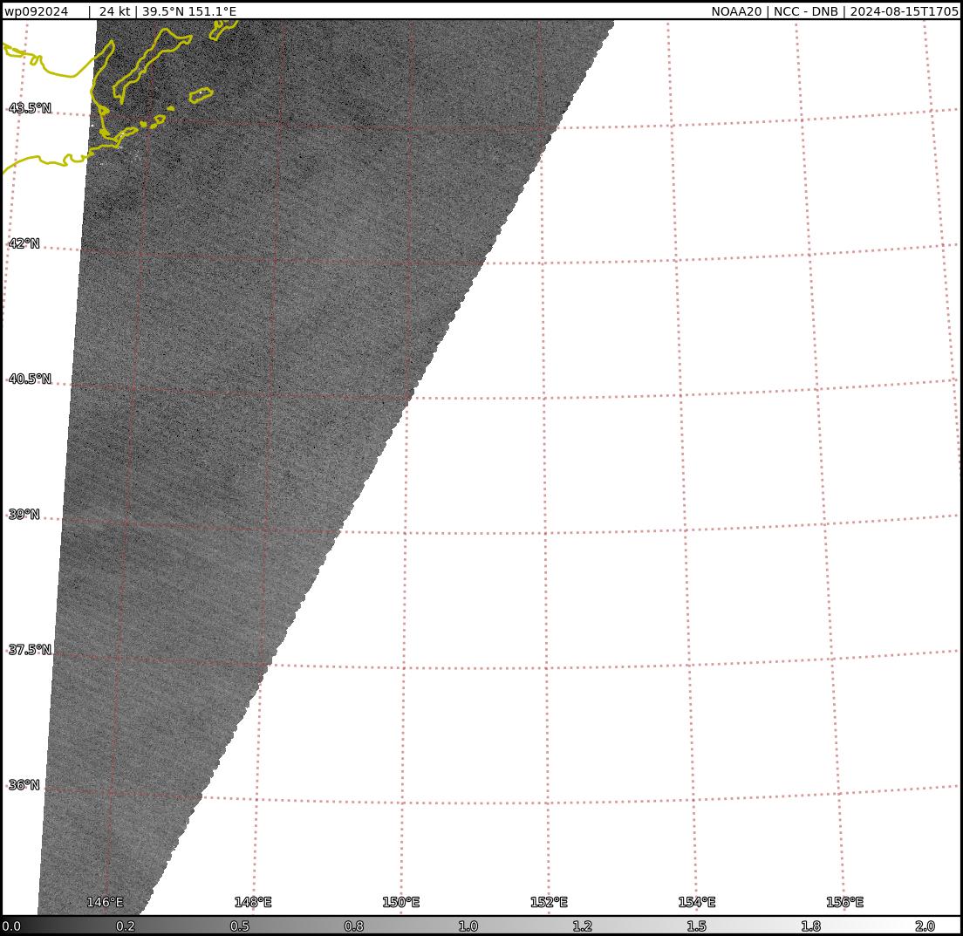Click the wp092024 storm identifier text

pyautogui.click(x=36, y=11)
